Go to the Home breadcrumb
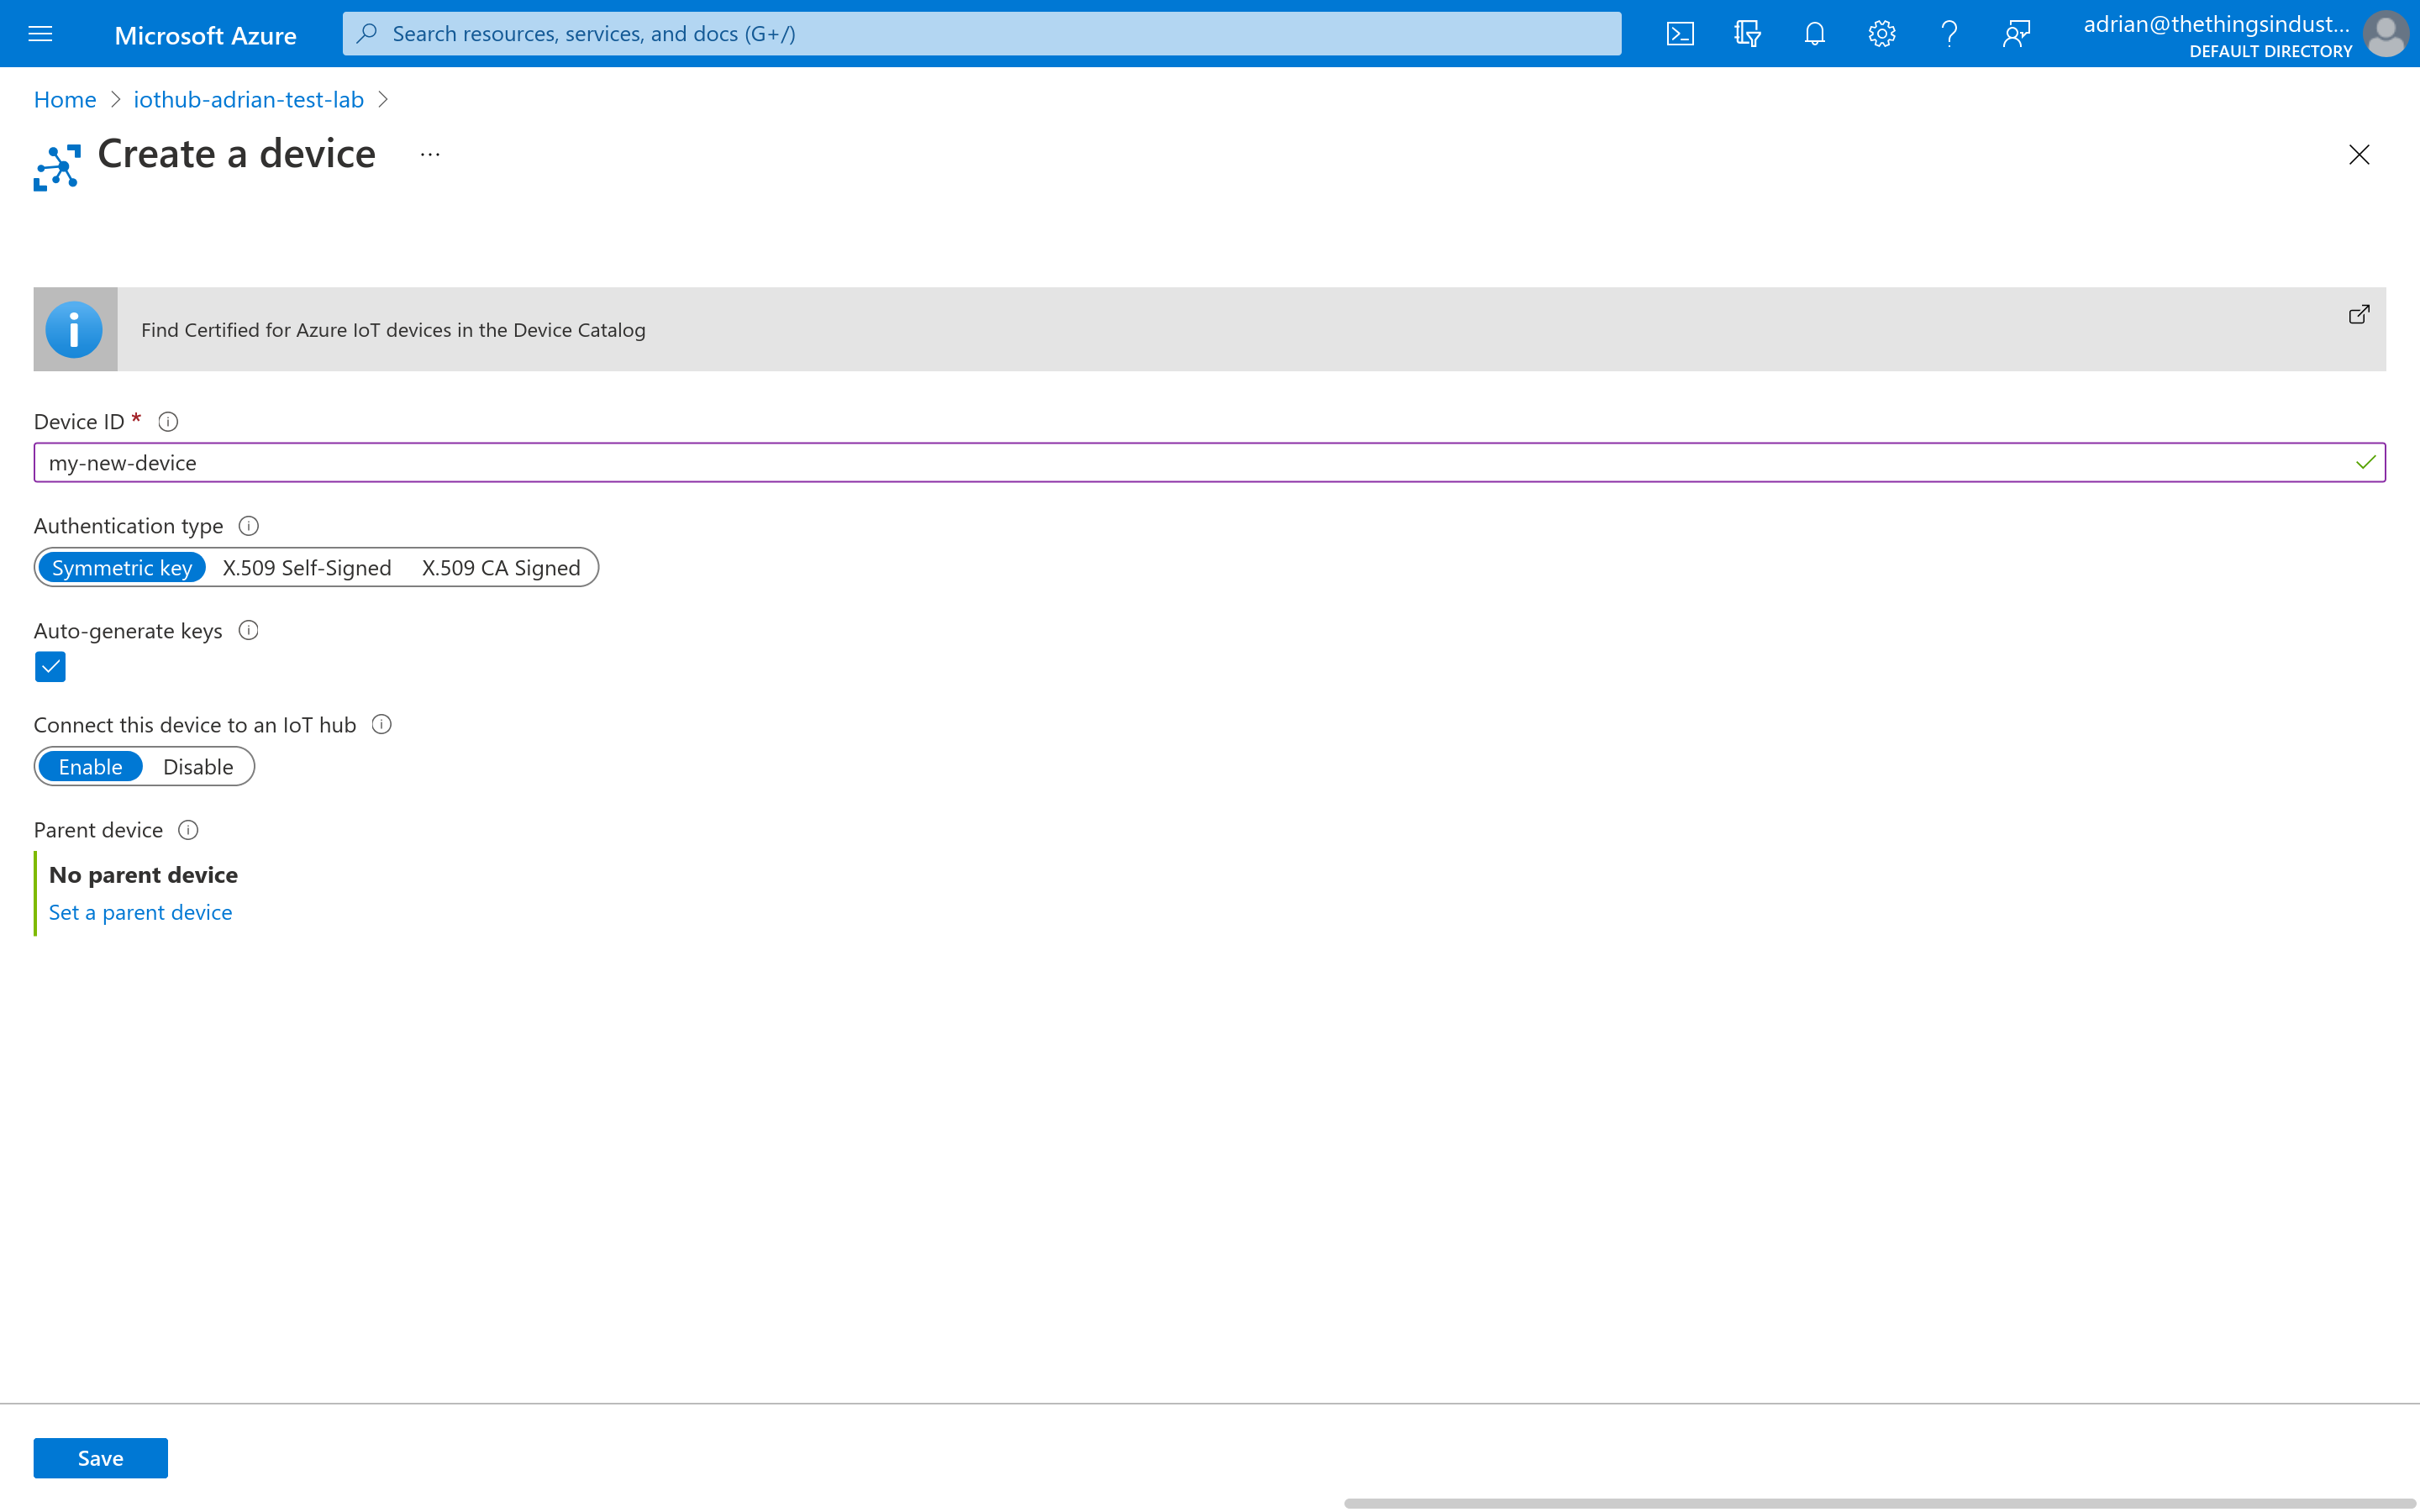 click(65, 99)
